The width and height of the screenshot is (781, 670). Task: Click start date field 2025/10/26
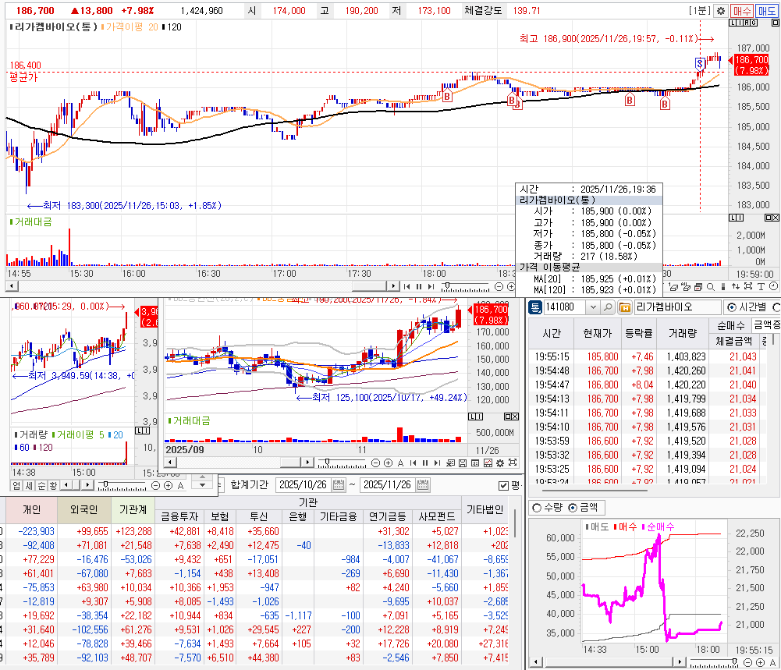tap(304, 485)
